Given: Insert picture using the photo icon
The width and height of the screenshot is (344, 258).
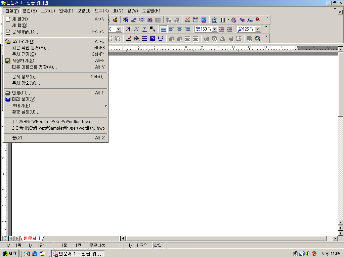Looking at the screenshot, I should [x=214, y=20].
